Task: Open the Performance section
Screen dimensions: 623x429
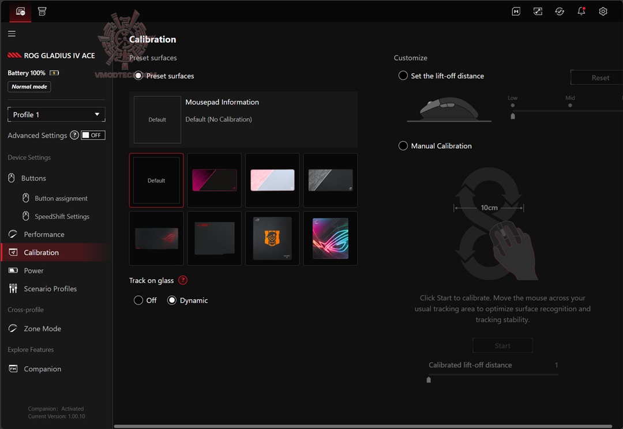Action: [x=44, y=234]
